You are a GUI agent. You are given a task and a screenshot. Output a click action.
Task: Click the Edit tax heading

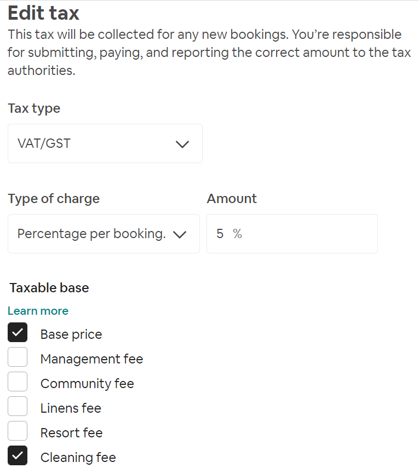(x=44, y=13)
